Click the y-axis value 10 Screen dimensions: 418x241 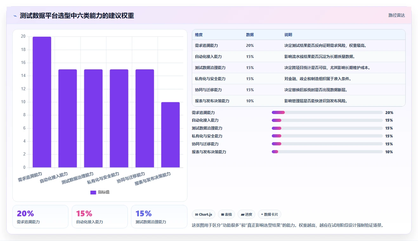(x=23, y=102)
